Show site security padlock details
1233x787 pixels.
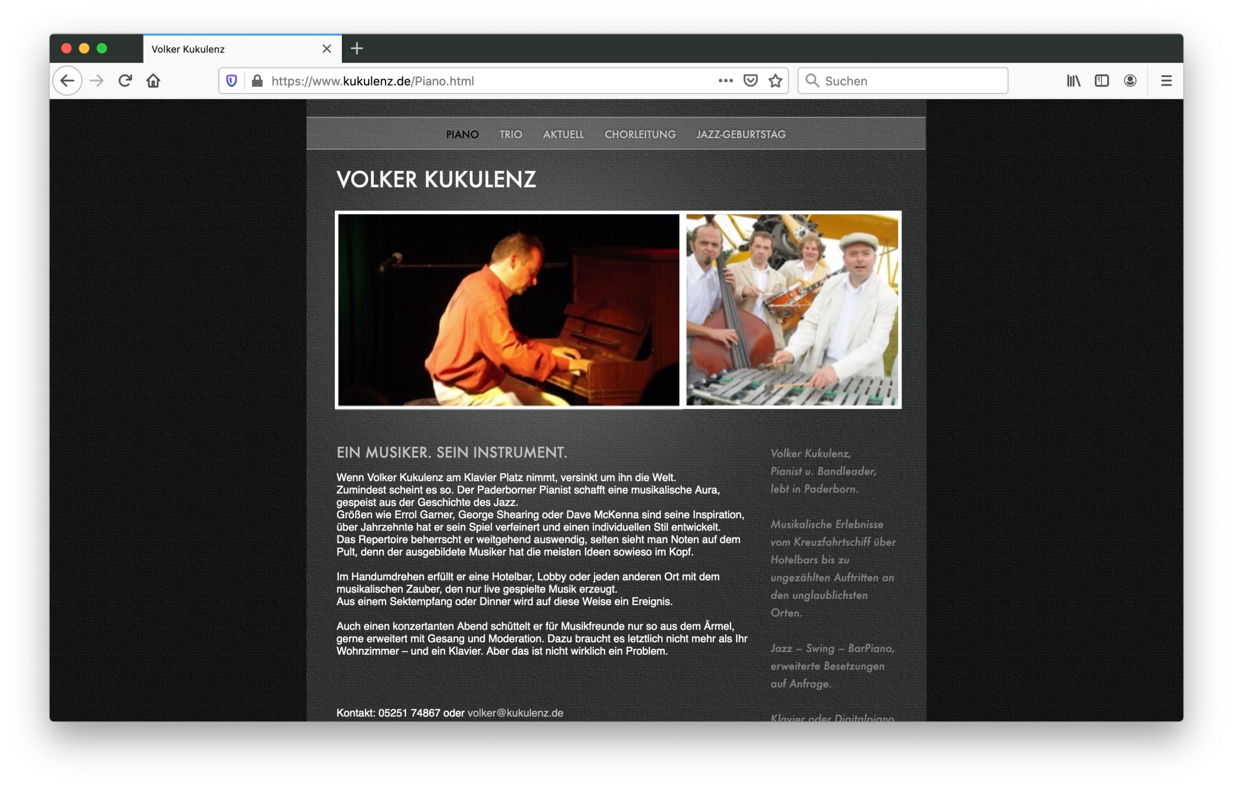pyautogui.click(x=258, y=81)
